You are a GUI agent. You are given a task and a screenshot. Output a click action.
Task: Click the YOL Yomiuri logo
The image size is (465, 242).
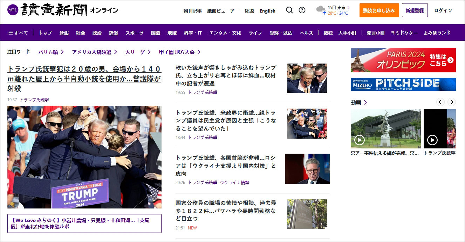(x=13, y=10)
